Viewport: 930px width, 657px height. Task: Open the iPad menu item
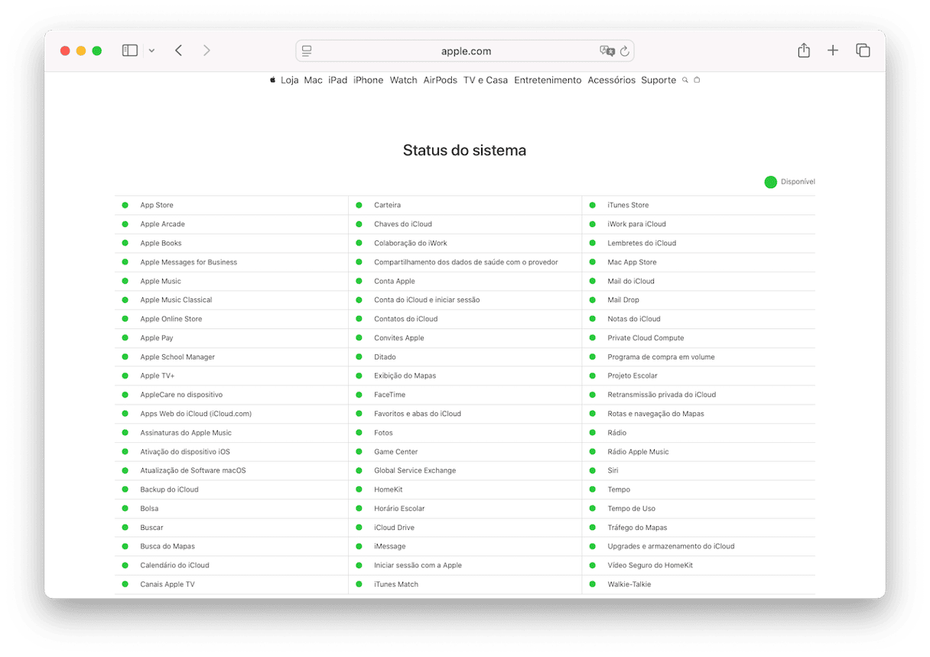pos(338,80)
